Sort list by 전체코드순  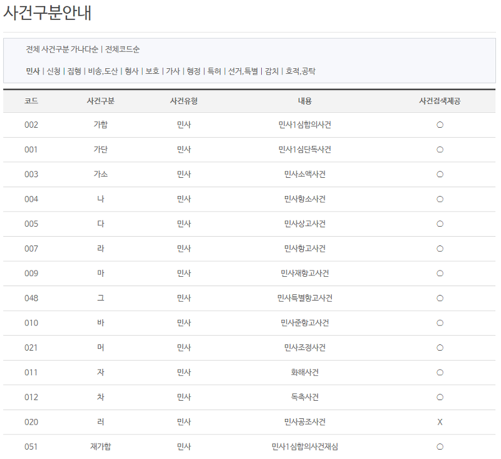[122, 49]
